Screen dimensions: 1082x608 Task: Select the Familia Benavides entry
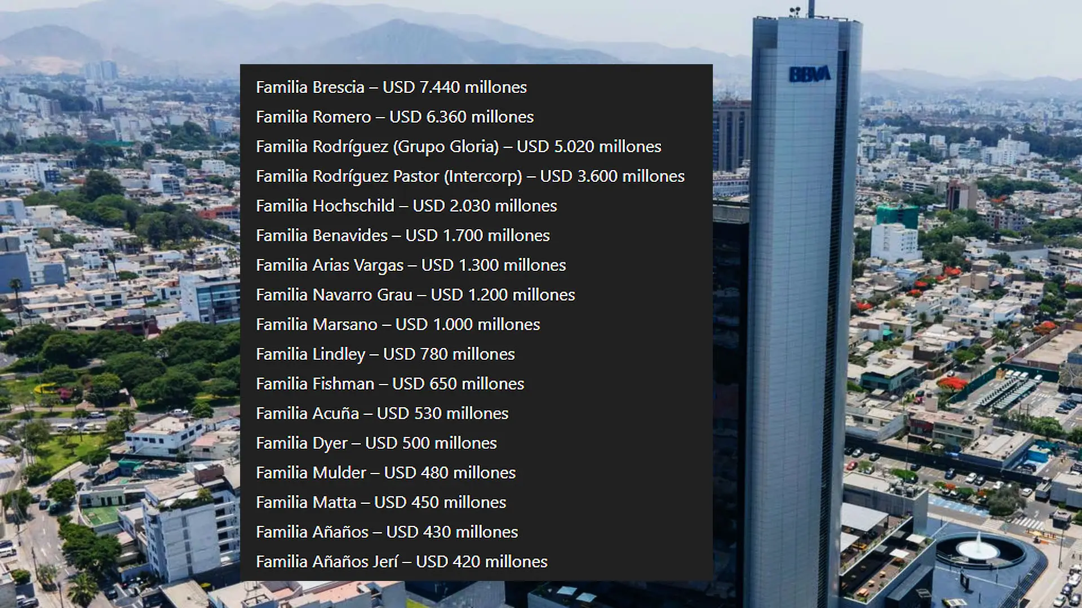pyautogui.click(x=402, y=235)
